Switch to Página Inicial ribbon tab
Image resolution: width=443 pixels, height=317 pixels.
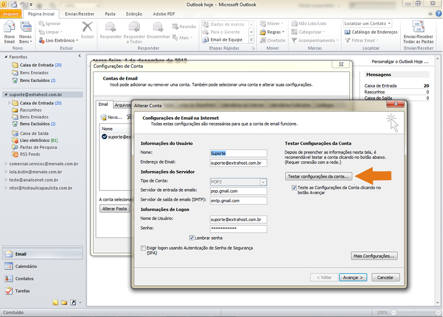point(41,14)
